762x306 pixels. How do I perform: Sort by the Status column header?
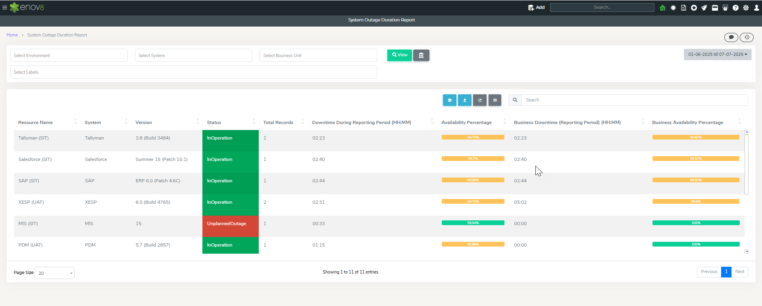pos(231,122)
